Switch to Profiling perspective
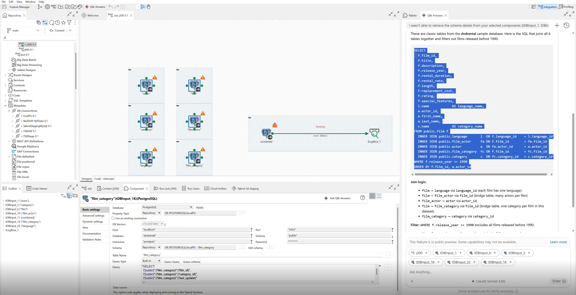This screenshot has width=576, height=295. click(x=566, y=7)
